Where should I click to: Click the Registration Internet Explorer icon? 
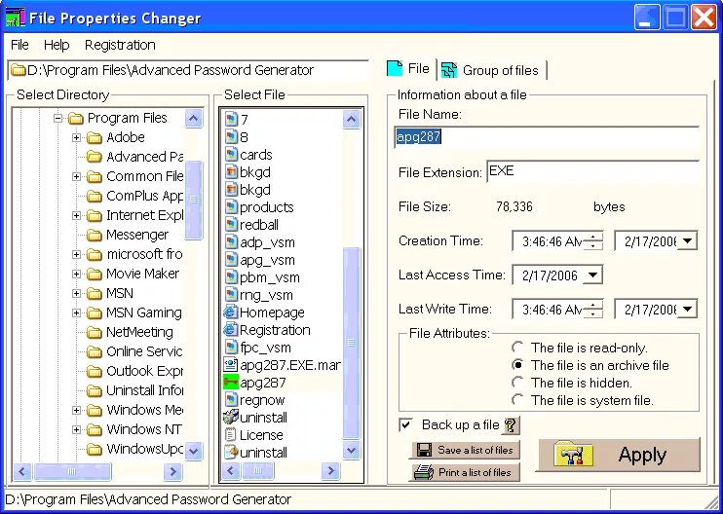pyautogui.click(x=231, y=330)
